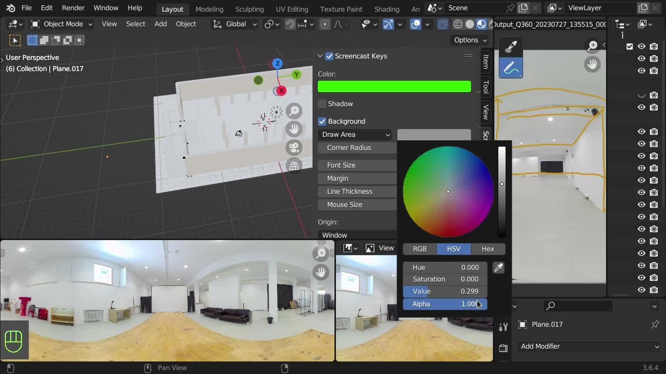Screen dimensions: 666x374
Task: Open the Draw Area dropdown
Action: coord(355,134)
